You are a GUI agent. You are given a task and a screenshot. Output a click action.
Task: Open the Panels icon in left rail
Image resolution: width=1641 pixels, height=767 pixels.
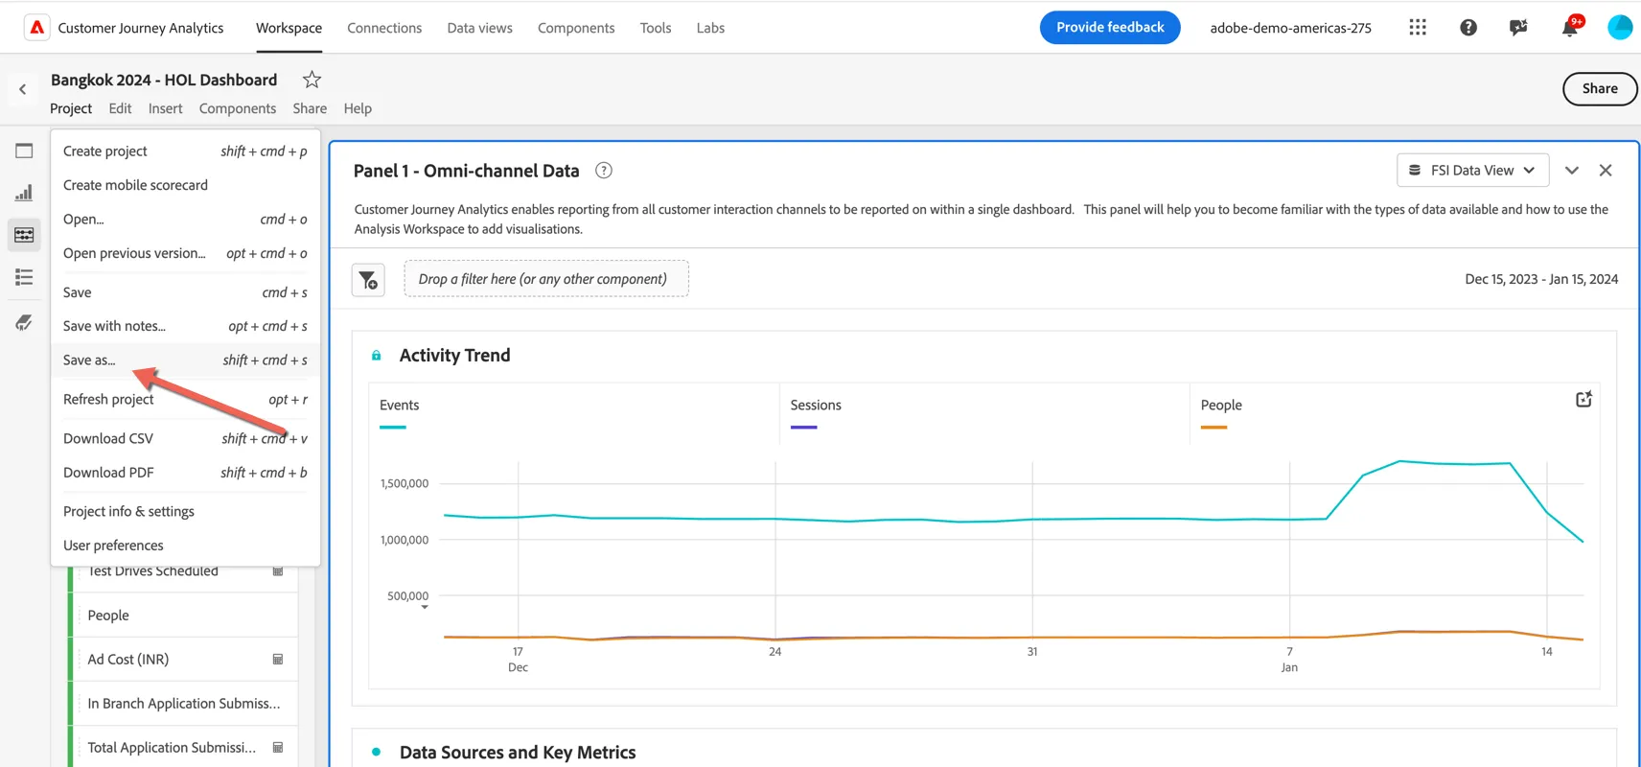click(x=24, y=151)
